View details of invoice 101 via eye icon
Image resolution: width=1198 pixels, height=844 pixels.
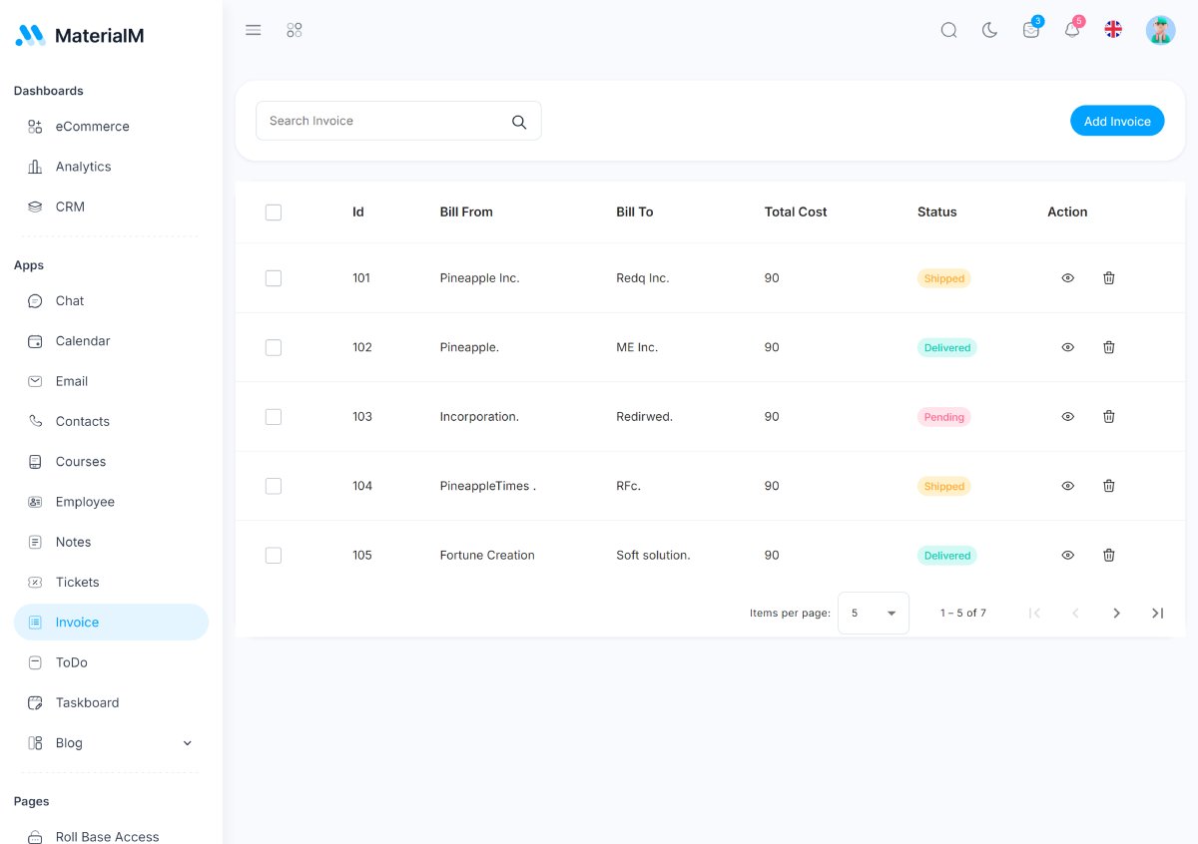[1067, 277]
